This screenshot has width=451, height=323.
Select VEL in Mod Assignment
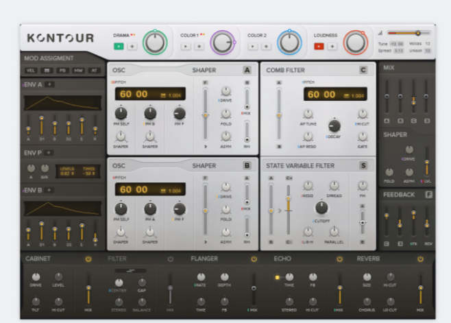30,71
